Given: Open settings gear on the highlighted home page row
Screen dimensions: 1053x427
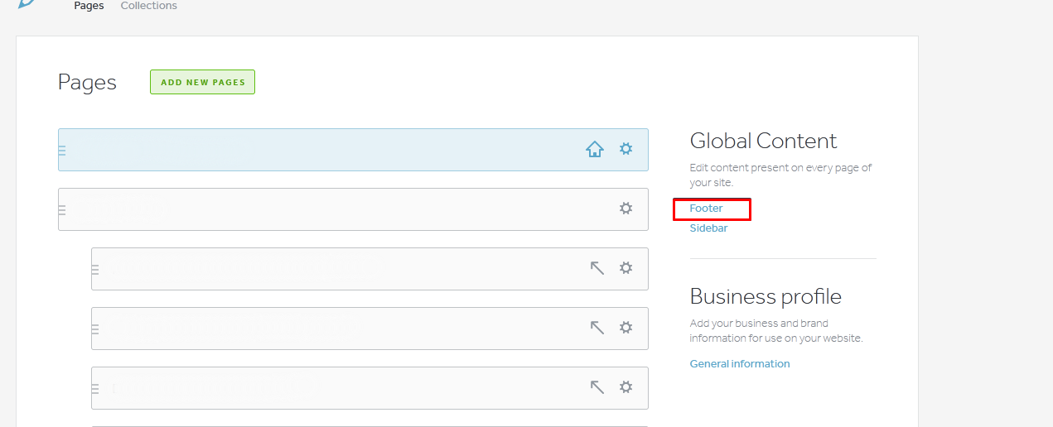Looking at the screenshot, I should tap(626, 149).
